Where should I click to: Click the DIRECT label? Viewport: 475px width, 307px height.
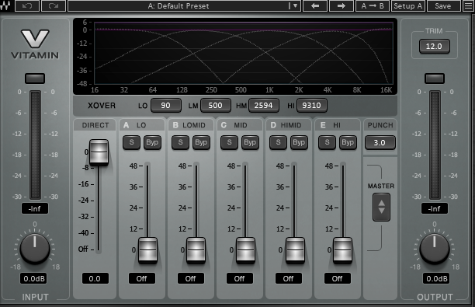[x=95, y=125]
